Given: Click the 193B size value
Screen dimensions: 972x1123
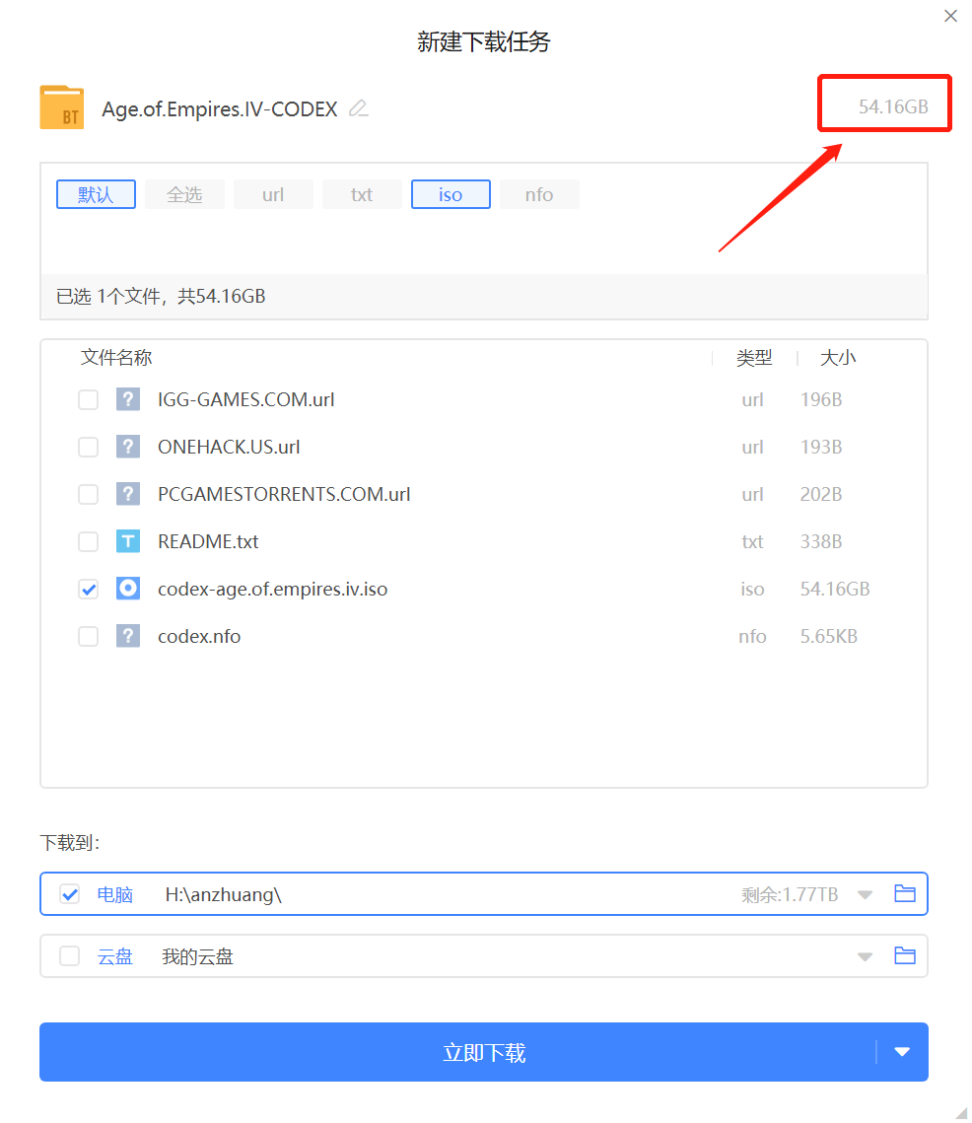Looking at the screenshot, I should point(821,447).
